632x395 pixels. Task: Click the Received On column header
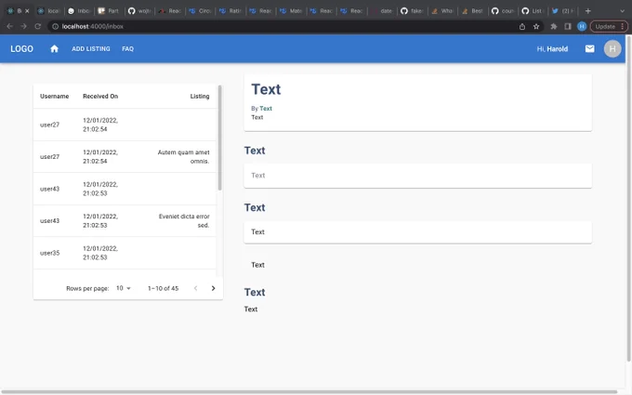(100, 96)
